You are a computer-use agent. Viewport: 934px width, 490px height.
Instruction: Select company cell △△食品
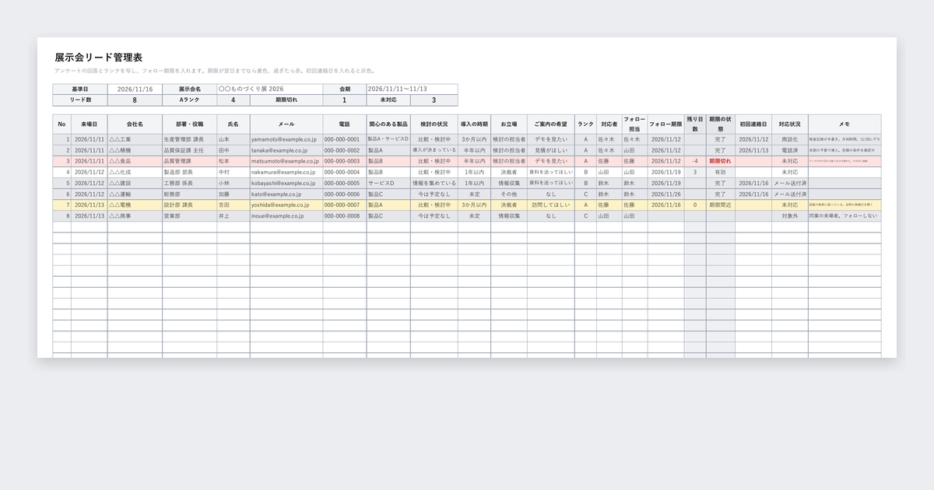(x=135, y=161)
